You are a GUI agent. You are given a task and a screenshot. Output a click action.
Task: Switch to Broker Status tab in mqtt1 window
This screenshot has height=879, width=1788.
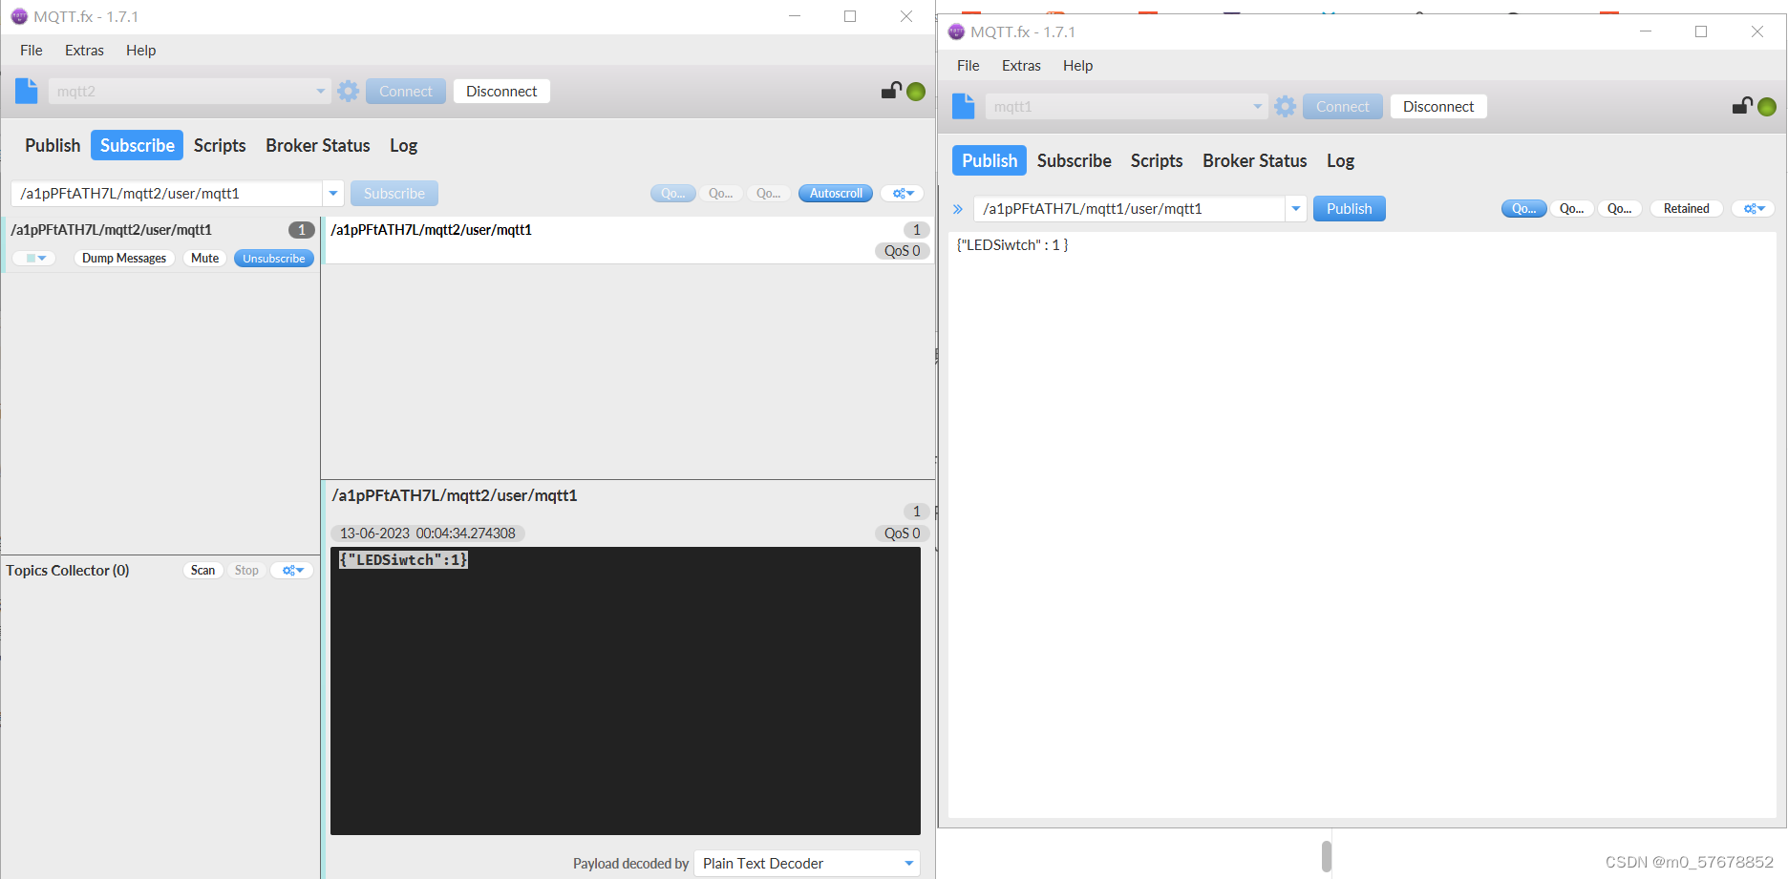[1254, 161]
